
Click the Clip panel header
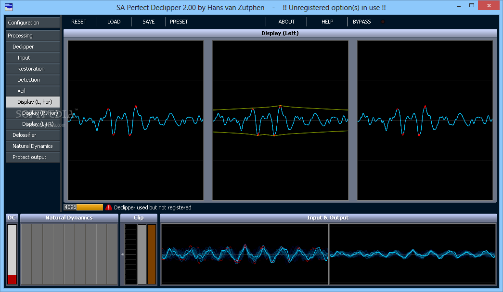point(139,218)
